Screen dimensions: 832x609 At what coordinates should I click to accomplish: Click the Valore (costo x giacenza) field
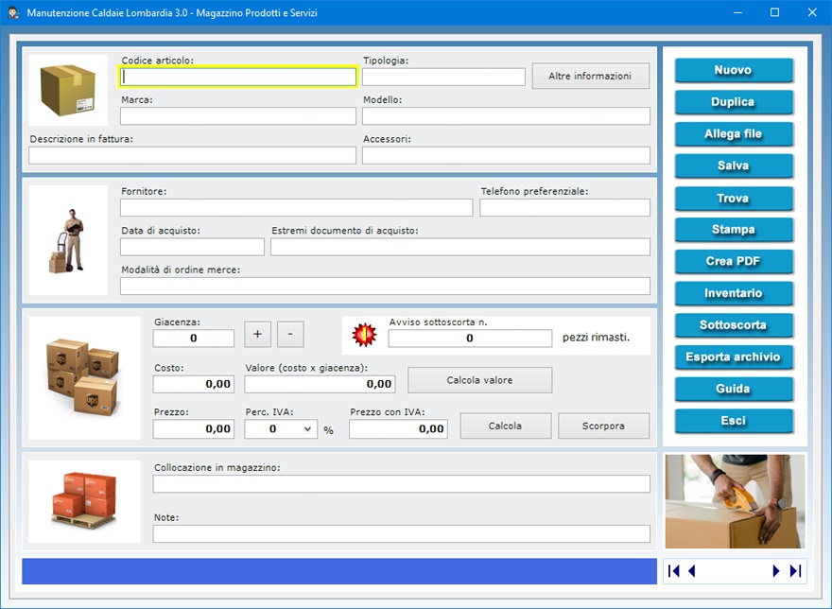pyautogui.click(x=320, y=384)
